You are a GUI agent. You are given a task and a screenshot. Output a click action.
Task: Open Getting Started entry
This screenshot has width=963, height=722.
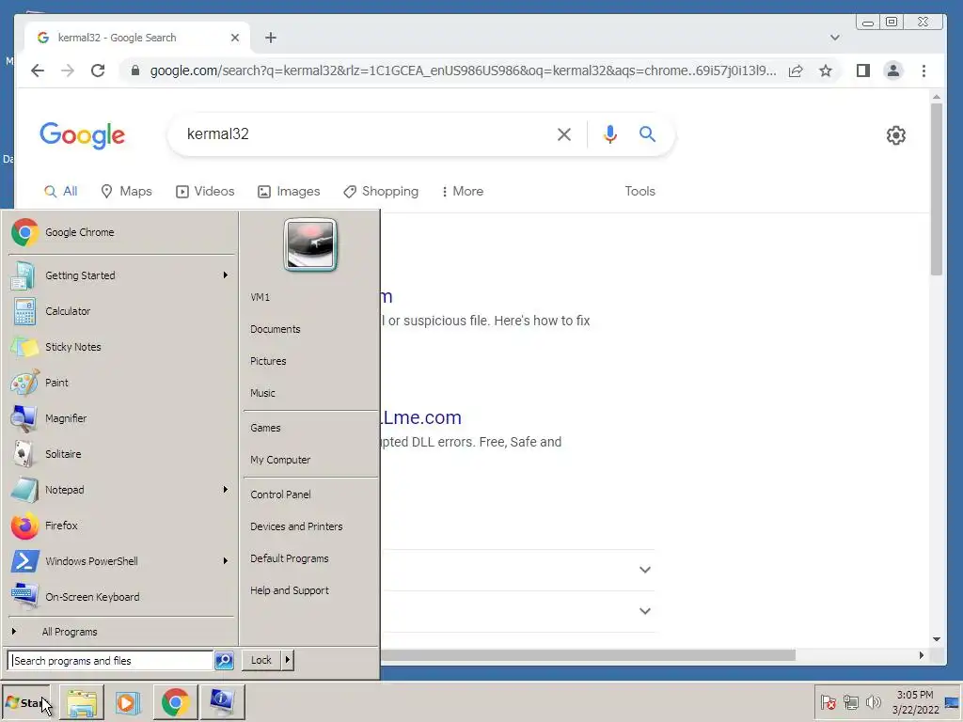[120, 275]
